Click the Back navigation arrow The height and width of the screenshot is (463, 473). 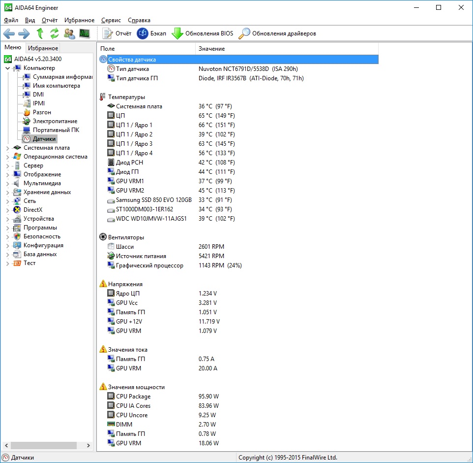click(9, 33)
